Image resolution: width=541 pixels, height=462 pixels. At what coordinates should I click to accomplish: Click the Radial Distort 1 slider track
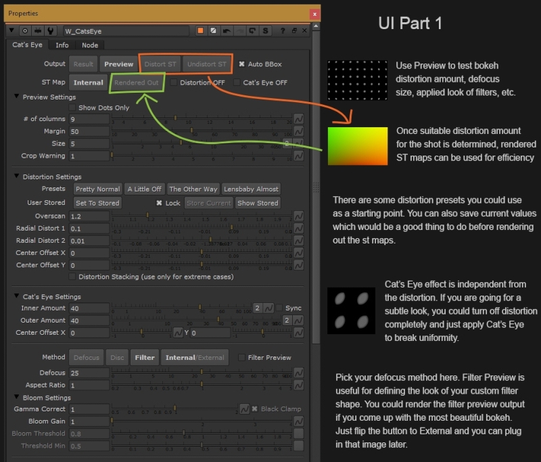[202, 229]
